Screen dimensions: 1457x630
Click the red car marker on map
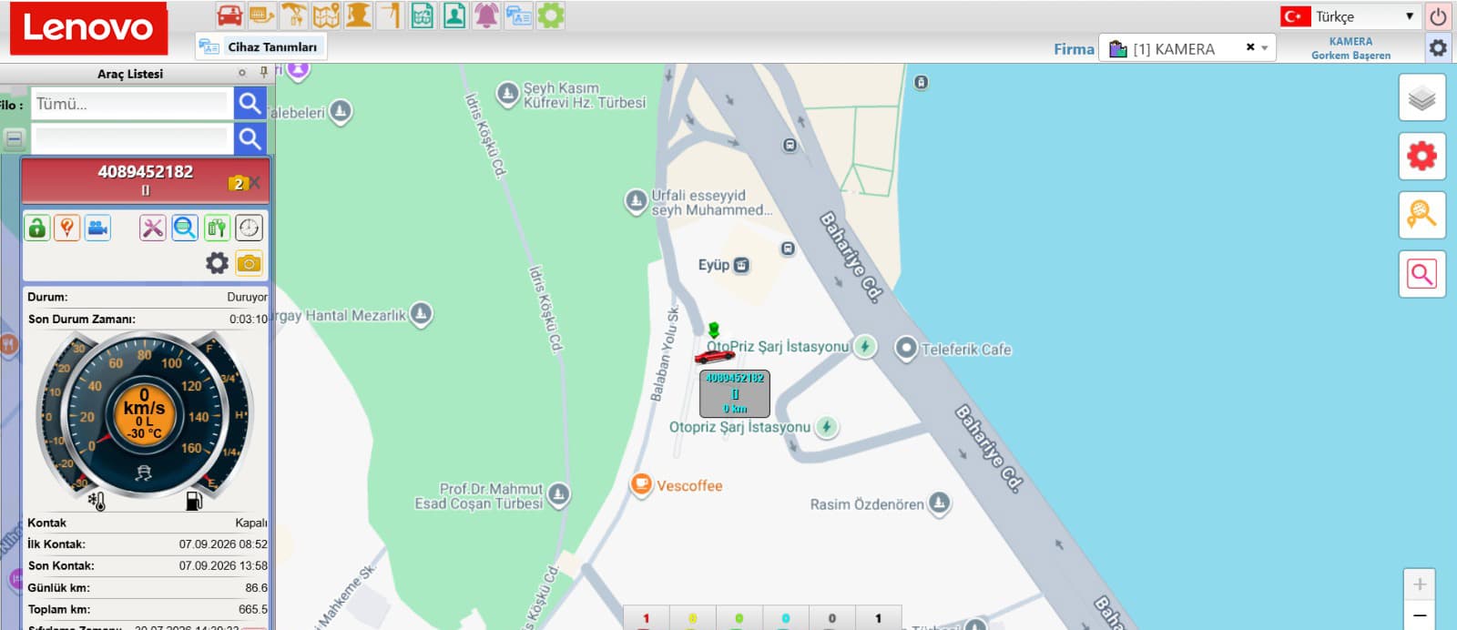(715, 355)
